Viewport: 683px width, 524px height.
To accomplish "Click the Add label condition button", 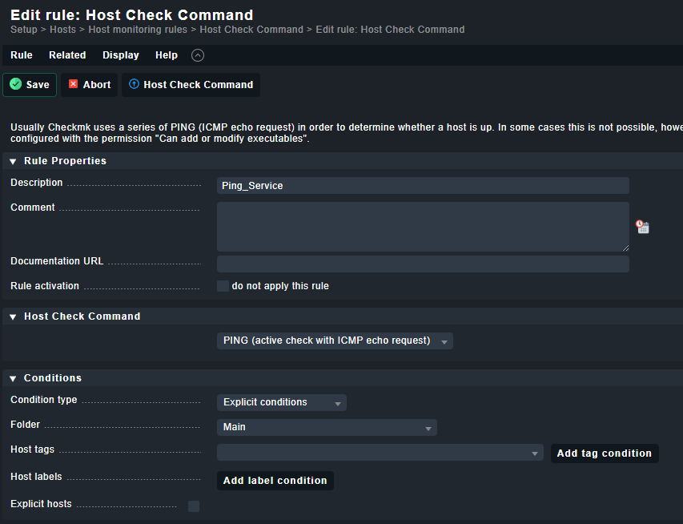I will coord(275,481).
